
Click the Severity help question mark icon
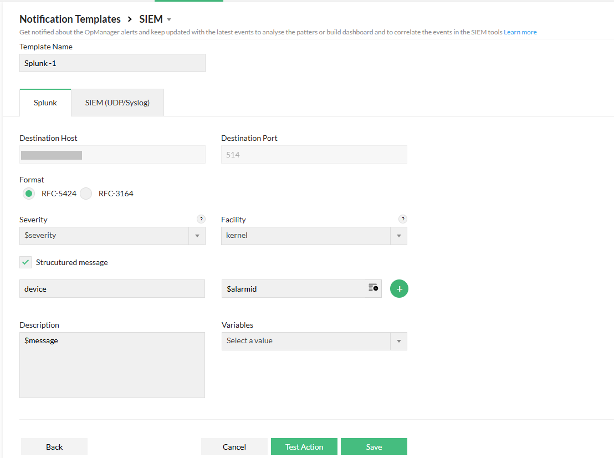coord(201,219)
